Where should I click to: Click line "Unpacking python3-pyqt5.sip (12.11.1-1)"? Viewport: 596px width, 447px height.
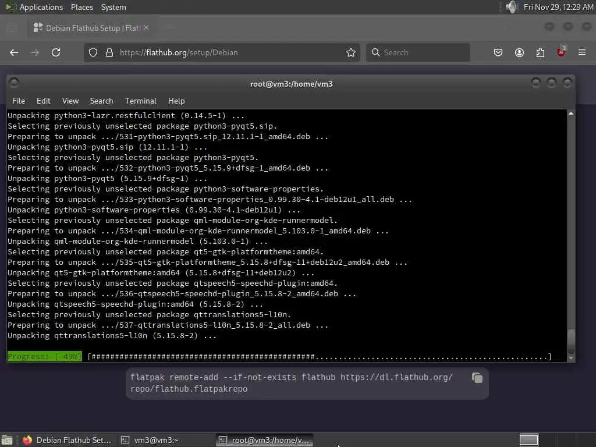tap(107, 147)
